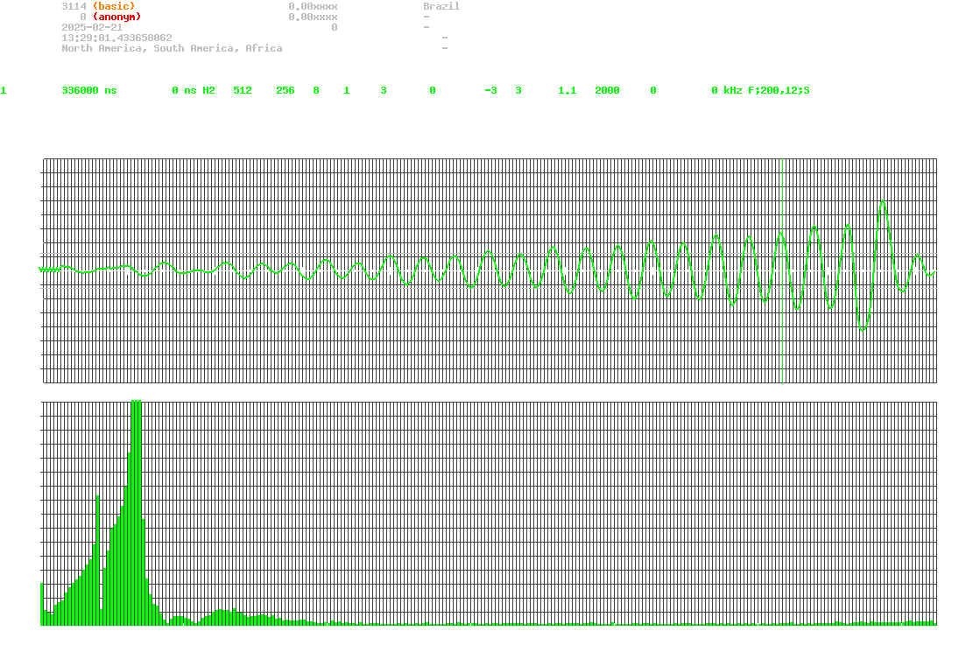This screenshot has height=645, width=959.
Task: Click the -3 parameter value
Action: (490, 90)
